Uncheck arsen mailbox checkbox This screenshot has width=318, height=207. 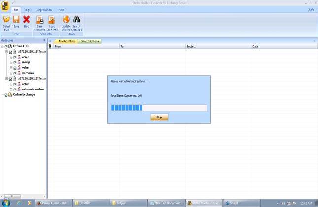[15, 57]
